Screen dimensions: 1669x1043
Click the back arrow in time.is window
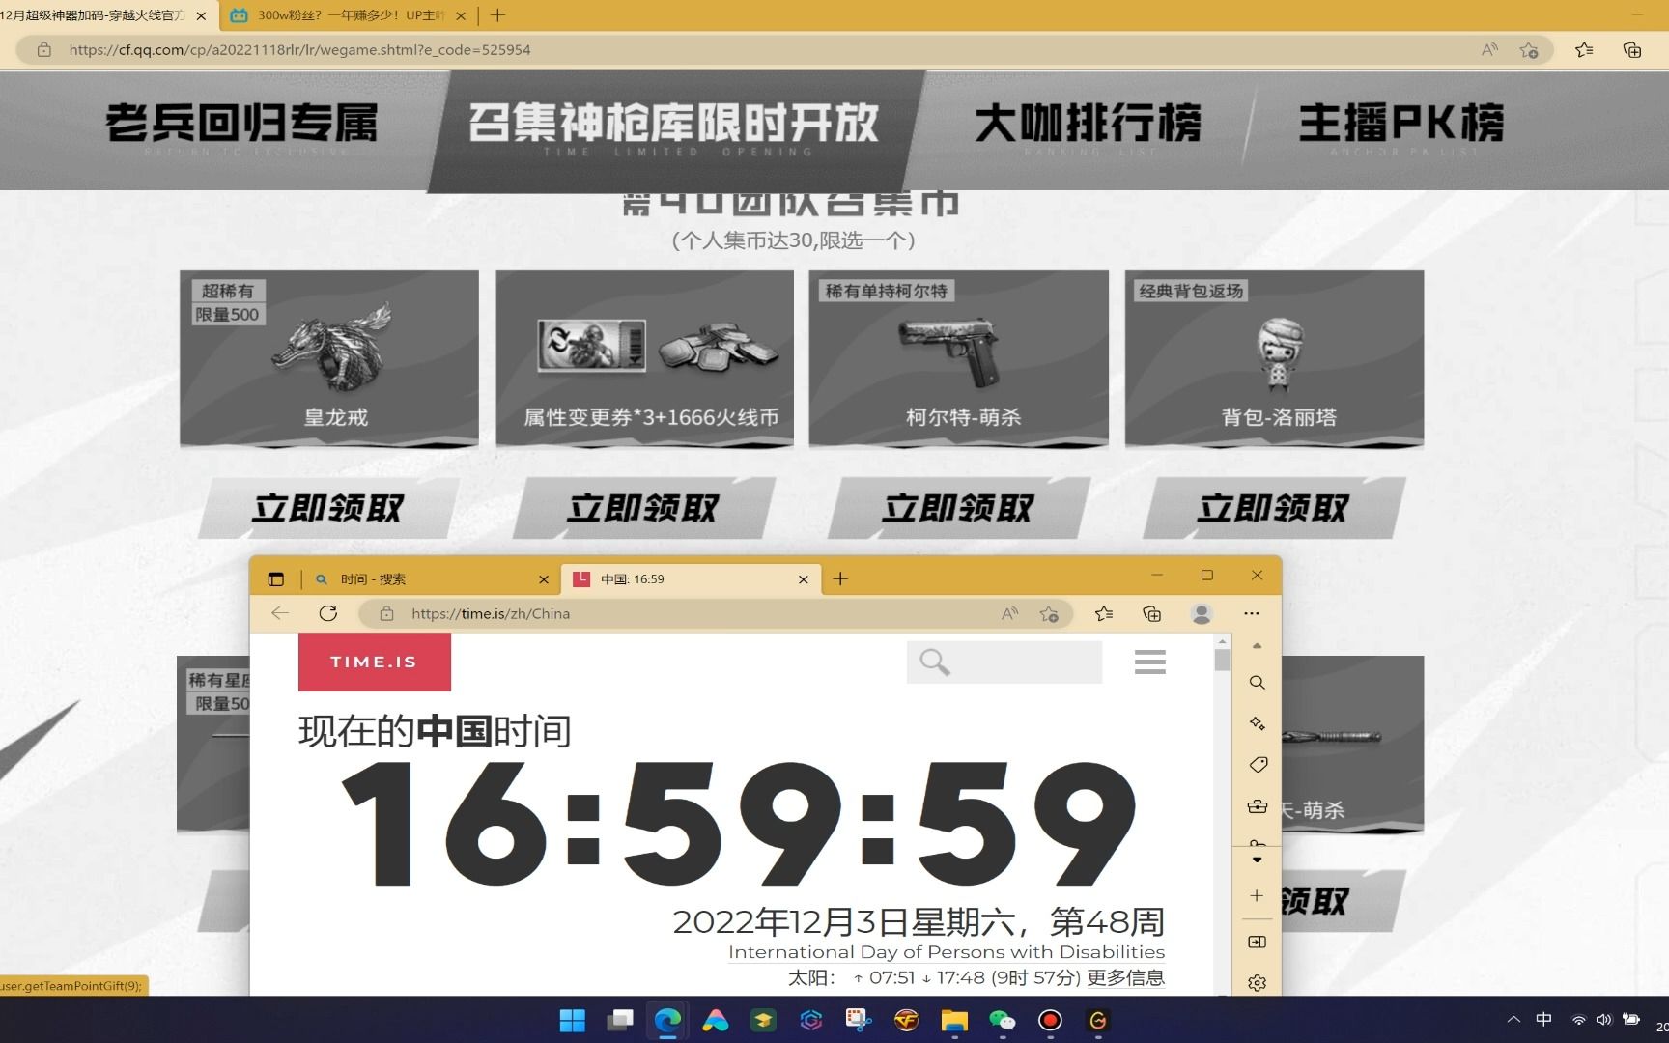point(280,613)
